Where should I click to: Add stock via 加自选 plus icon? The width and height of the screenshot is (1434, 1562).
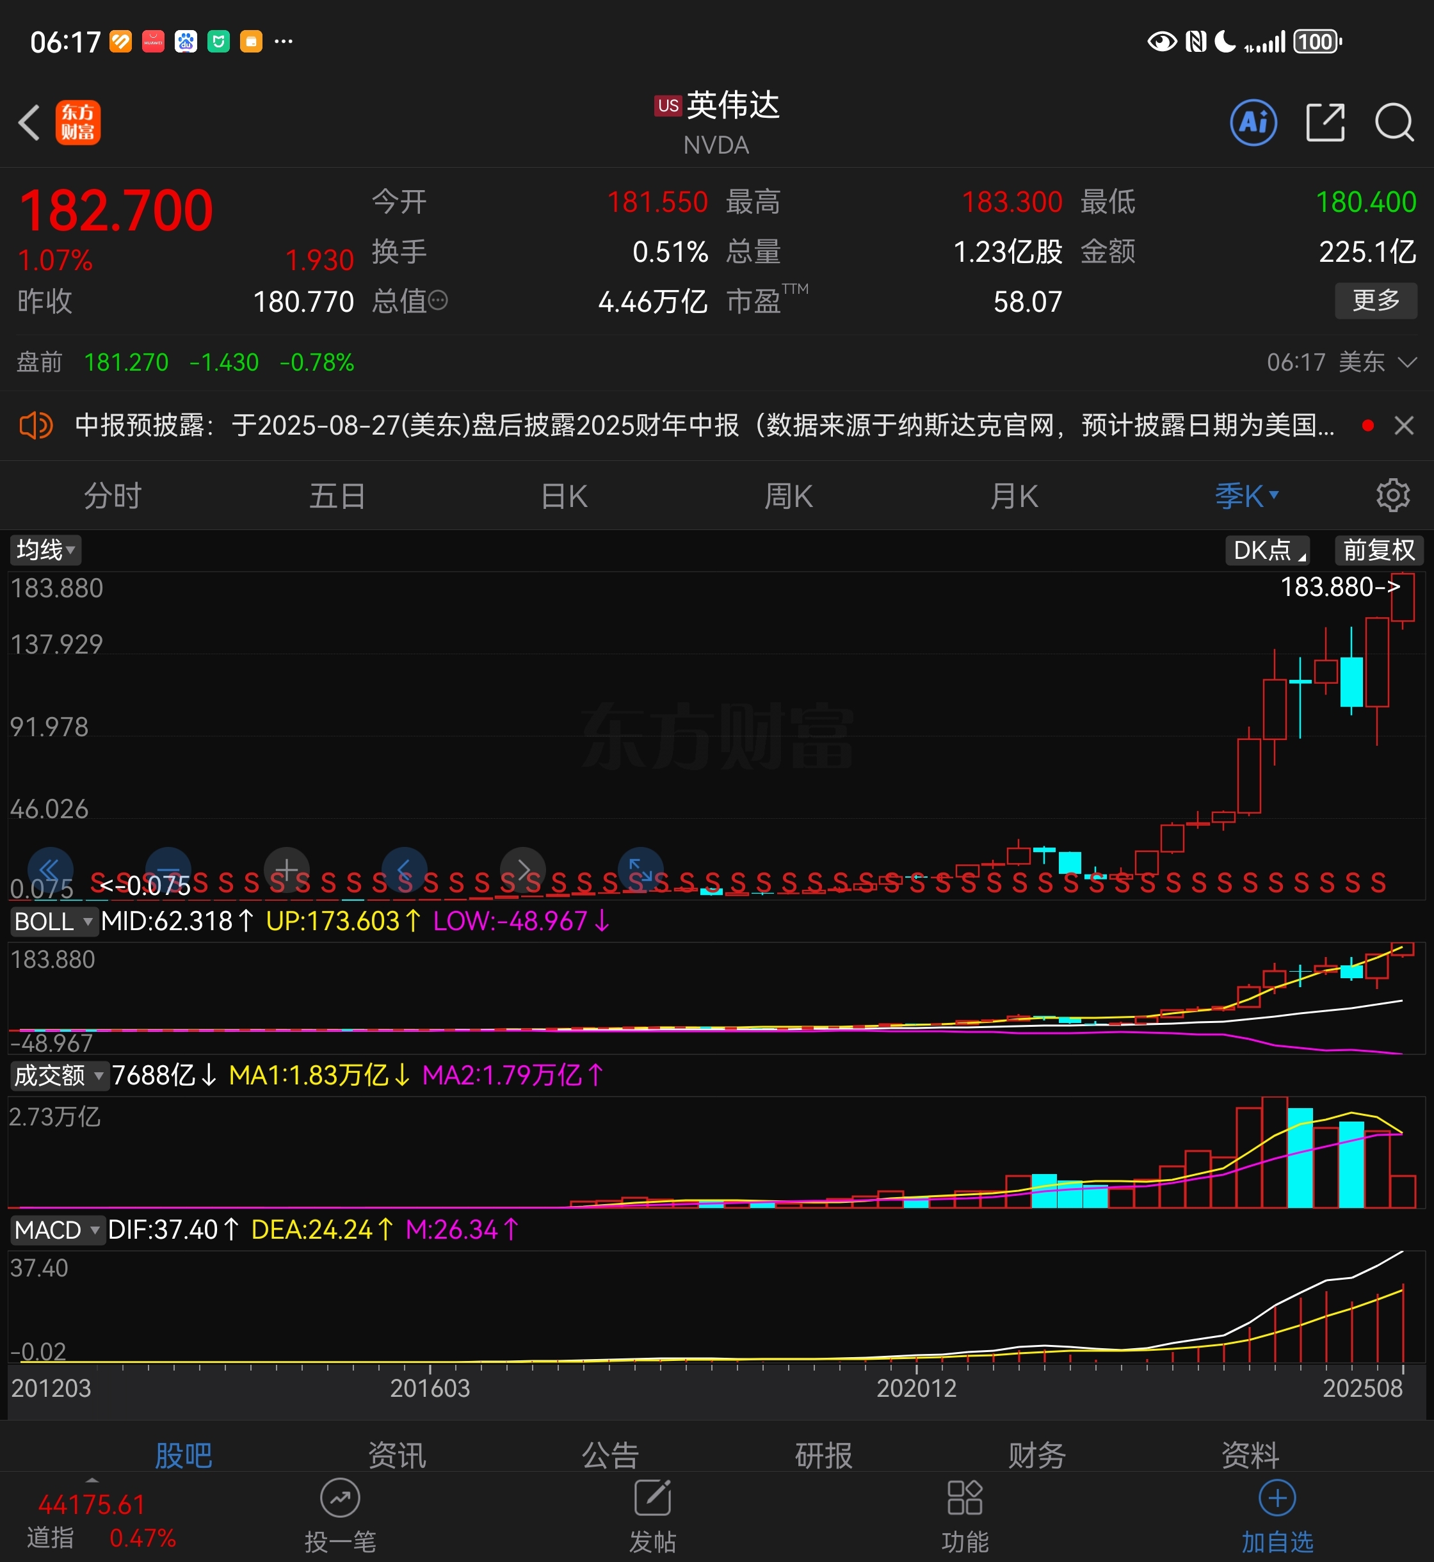[1277, 1499]
